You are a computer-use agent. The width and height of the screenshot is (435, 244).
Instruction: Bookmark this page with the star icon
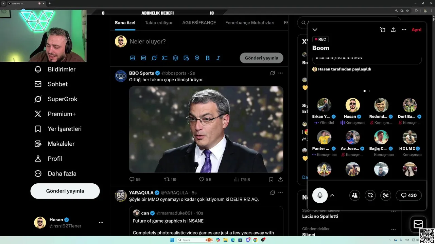tap(407, 11)
